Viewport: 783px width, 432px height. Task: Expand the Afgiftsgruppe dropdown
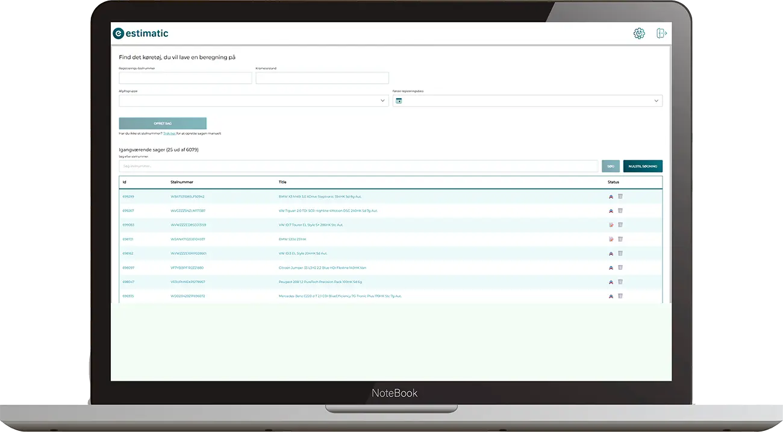click(382, 101)
